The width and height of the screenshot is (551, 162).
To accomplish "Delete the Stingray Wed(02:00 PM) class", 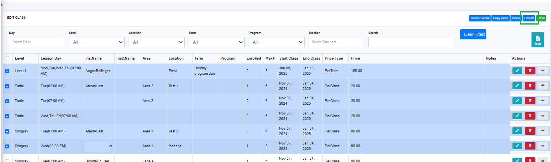I will [x=530, y=146].
